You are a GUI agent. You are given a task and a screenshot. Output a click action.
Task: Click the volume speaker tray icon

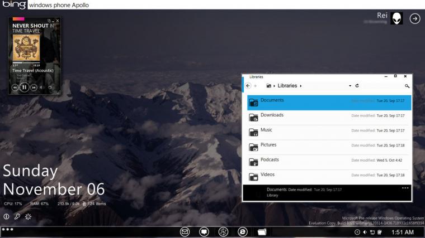[365, 232]
